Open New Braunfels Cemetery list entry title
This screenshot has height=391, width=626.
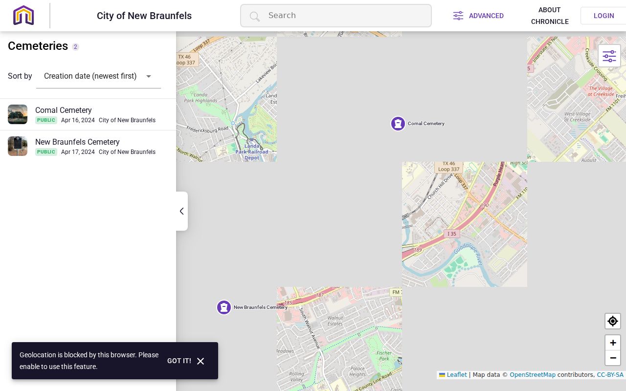coord(77,142)
